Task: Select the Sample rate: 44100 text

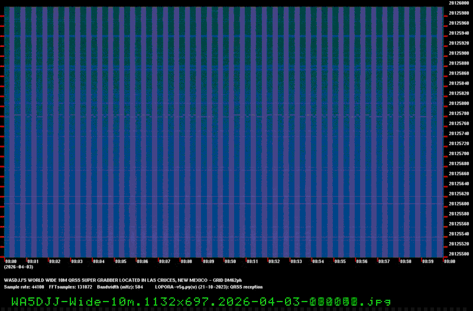Action: click(24, 287)
